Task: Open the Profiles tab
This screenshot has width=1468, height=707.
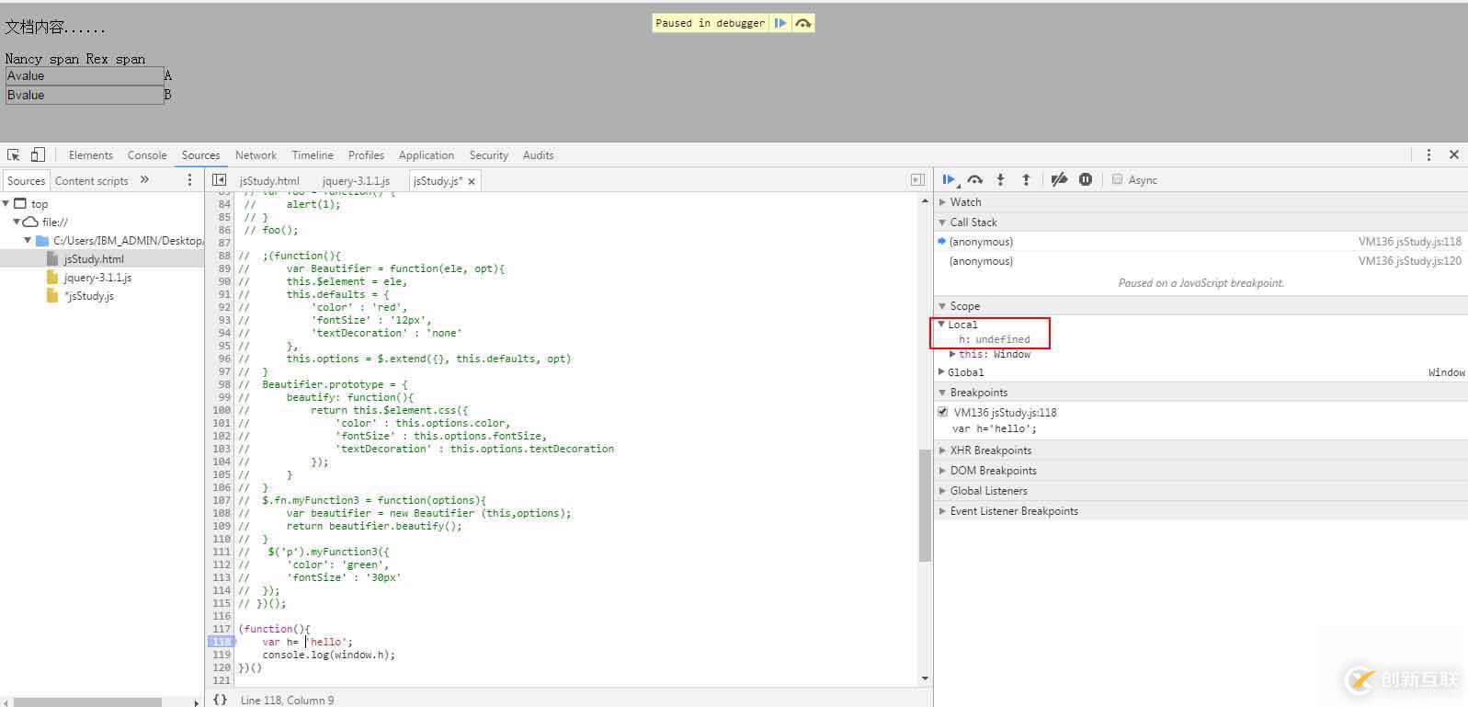Action: pos(366,155)
